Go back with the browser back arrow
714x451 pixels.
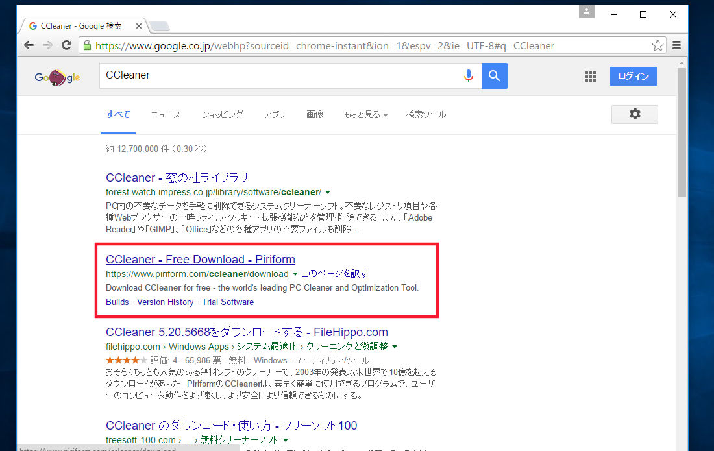click(29, 45)
